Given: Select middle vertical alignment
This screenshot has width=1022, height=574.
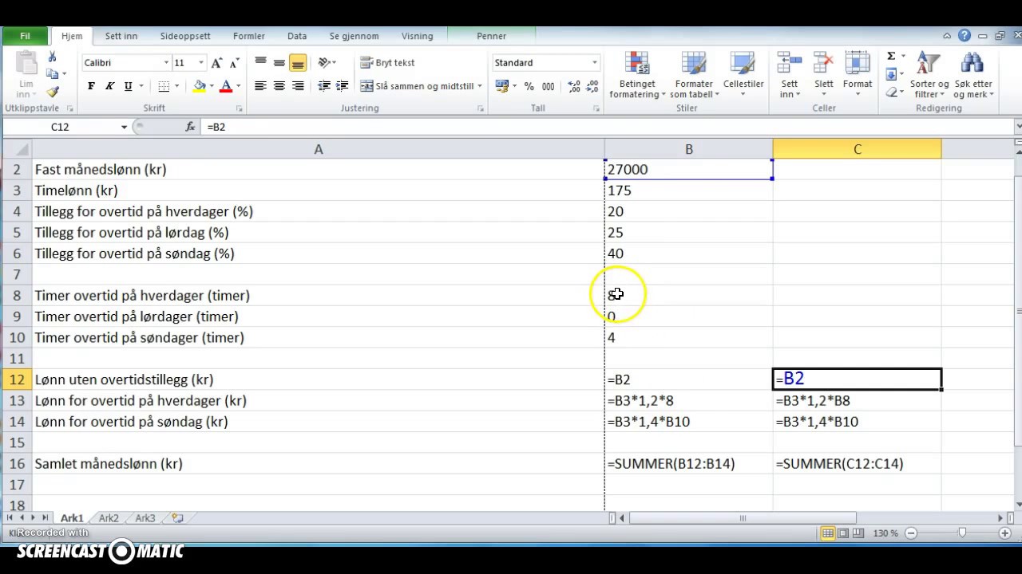Looking at the screenshot, I should pyautogui.click(x=279, y=62).
